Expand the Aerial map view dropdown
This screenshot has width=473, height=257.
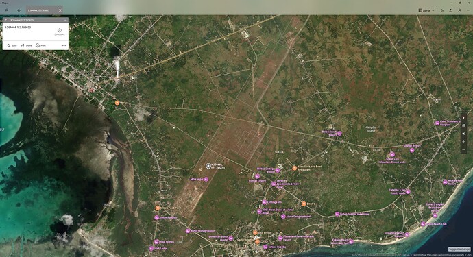426,10
